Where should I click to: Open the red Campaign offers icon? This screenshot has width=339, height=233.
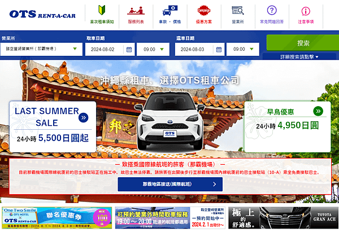coord(204,10)
